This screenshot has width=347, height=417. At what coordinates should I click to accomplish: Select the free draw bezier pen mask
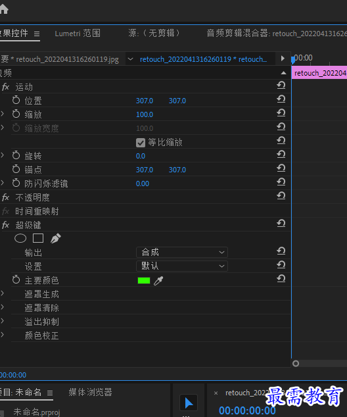tap(55, 238)
